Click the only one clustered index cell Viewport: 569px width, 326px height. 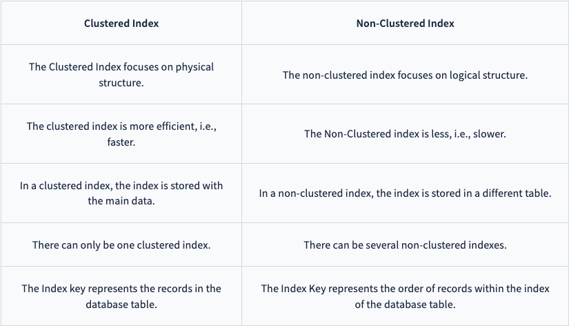pyautogui.click(x=121, y=245)
